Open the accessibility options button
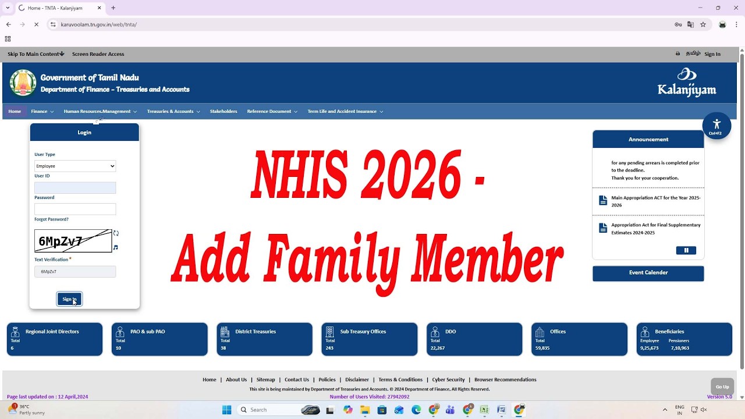Image resolution: width=745 pixels, height=419 pixels. (x=716, y=126)
